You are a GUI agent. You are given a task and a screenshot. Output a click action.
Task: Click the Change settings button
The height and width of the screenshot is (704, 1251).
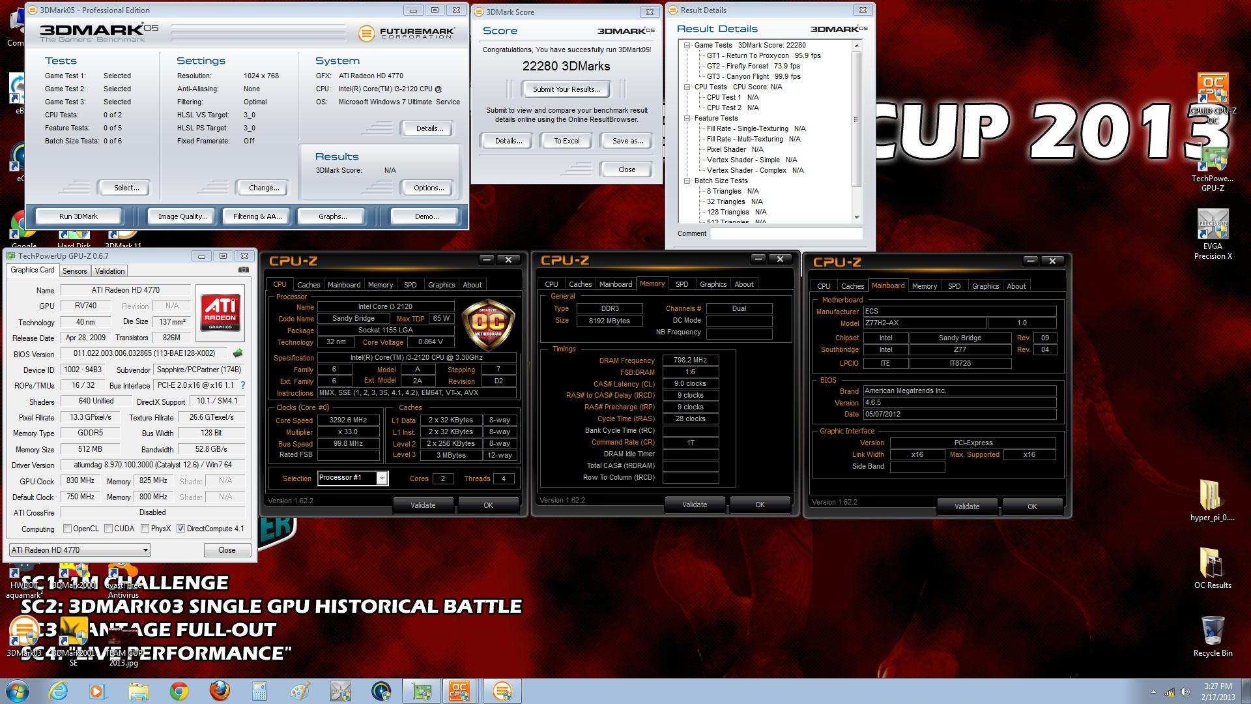coord(264,188)
